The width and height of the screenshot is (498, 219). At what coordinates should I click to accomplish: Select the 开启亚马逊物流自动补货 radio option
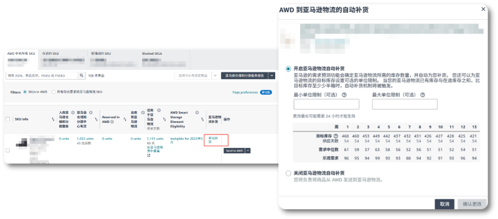coord(288,69)
